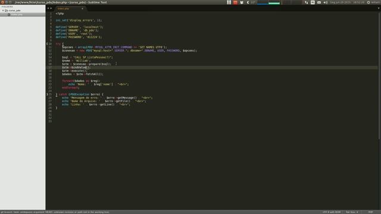Viewport: 381px width, 214px height.
Task: Click the next tab arrow
Action: click(x=51, y=8)
